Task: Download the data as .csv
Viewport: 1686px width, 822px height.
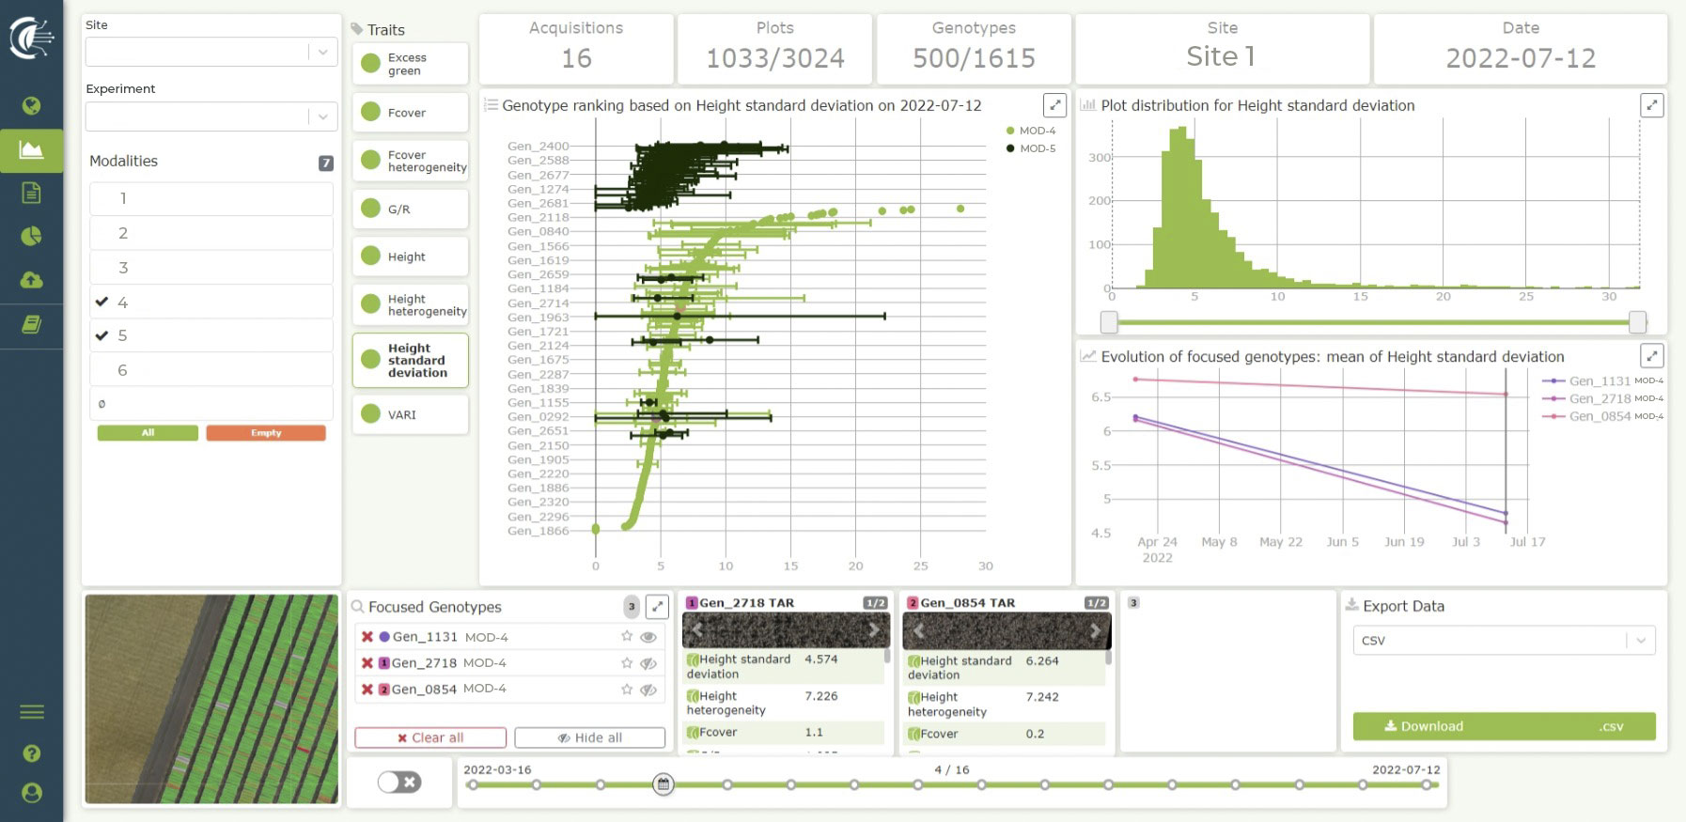Action: tap(1504, 726)
